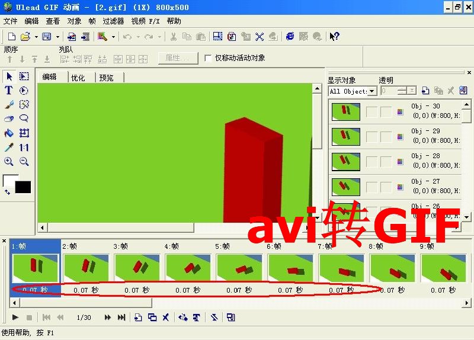
Task: Click the transparency value dropdown arrow
Action: [x=411, y=91]
